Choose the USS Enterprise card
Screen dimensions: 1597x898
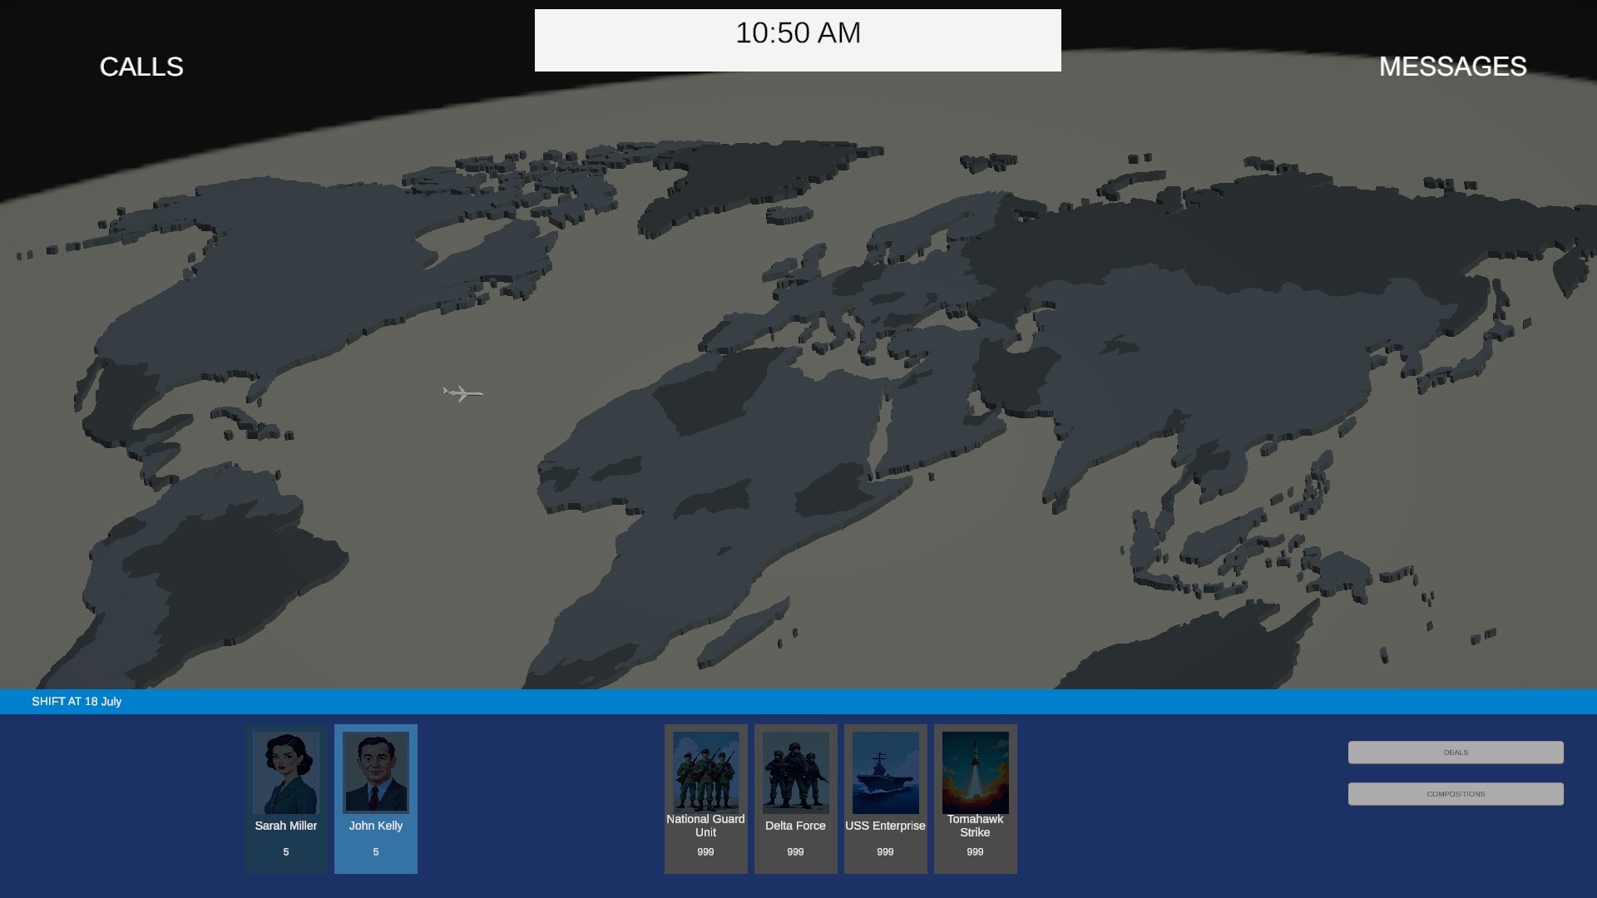pyautogui.click(x=885, y=798)
